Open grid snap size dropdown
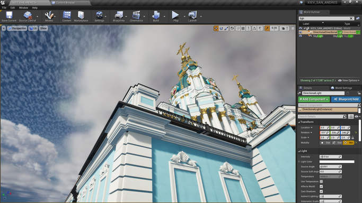 click(249, 29)
